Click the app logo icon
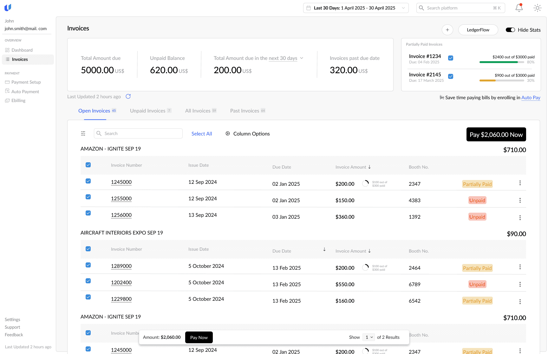This screenshot has width=548, height=354. point(8,8)
